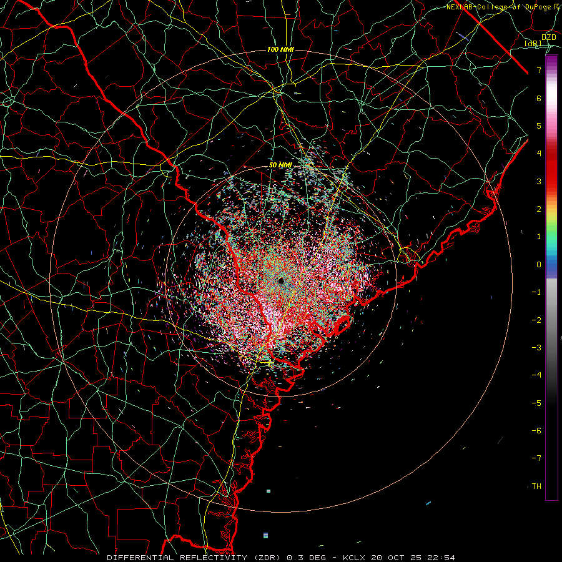The height and width of the screenshot is (562, 562).
Task: Click the "-5" tick label on the color scale
Action: 536,403
